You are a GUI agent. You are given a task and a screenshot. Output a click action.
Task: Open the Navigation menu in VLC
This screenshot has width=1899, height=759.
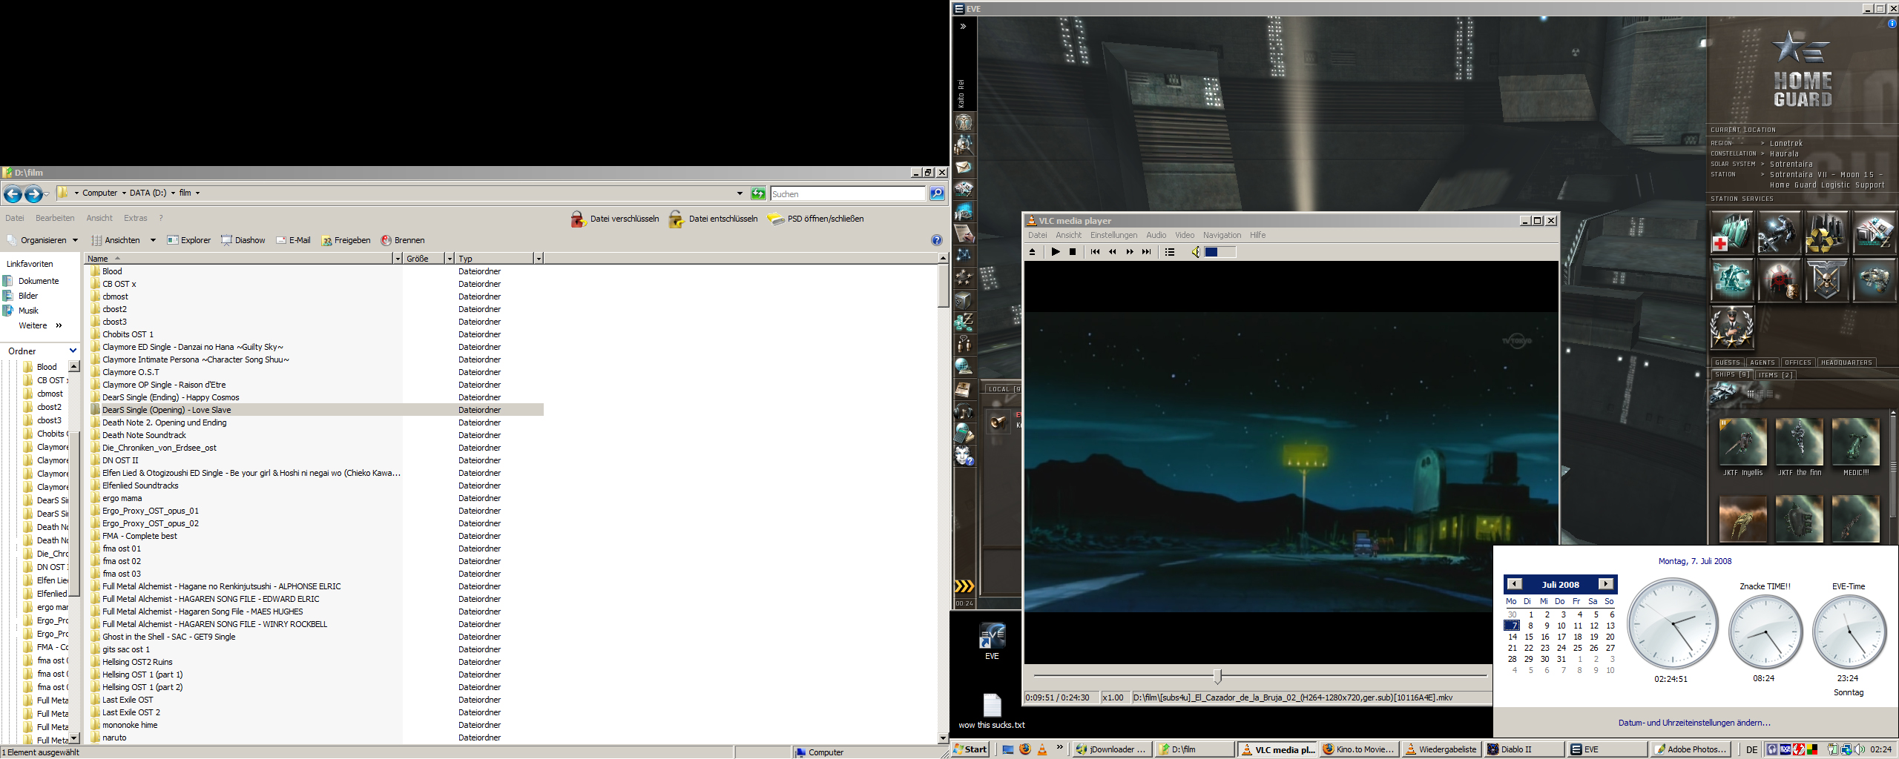click(1222, 235)
